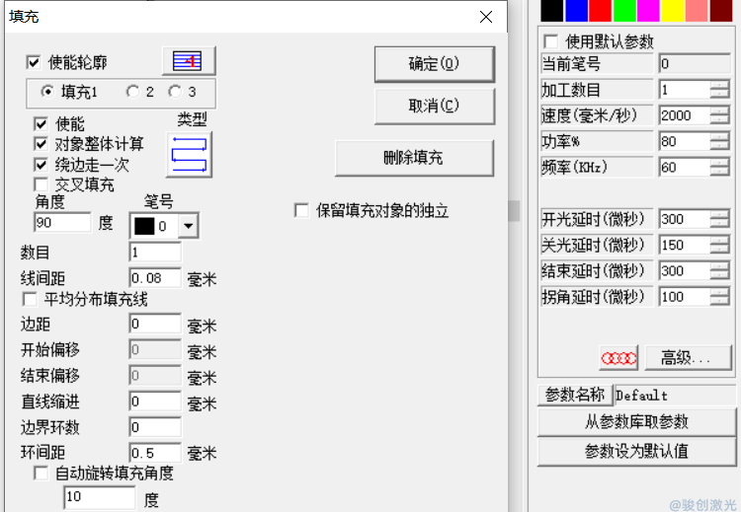Select the black pen color swatch
The height and width of the screenshot is (512, 741).
tap(552, 11)
